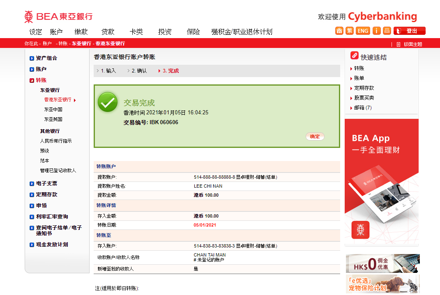Click quick link 转账

point(359,68)
